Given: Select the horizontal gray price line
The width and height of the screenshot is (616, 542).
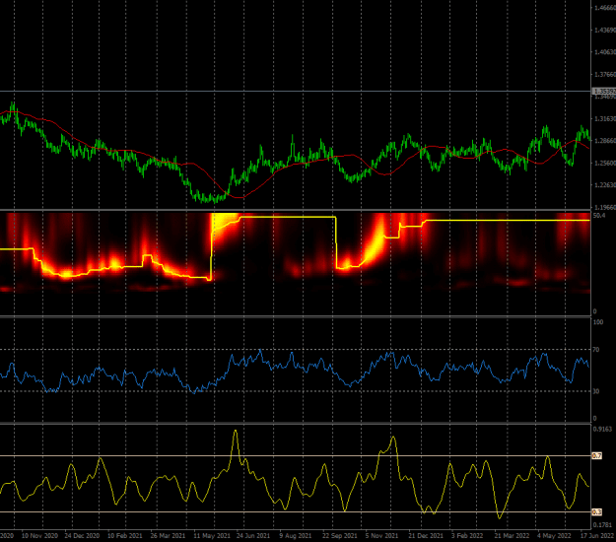Looking at the screenshot, I should pos(296,92).
